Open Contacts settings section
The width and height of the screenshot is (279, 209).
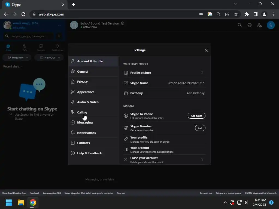(x=94, y=143)
